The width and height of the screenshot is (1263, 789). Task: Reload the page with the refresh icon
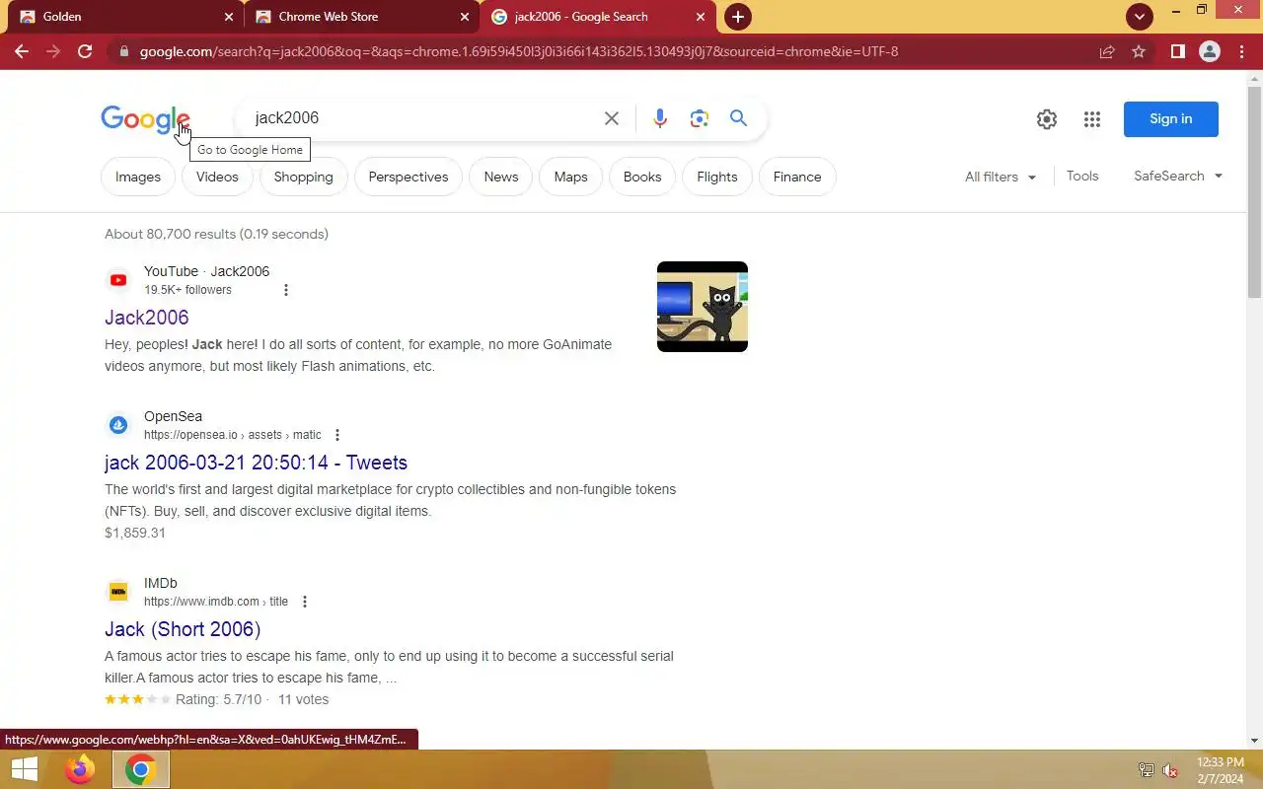pyautogui.click(x=85, y=51)
